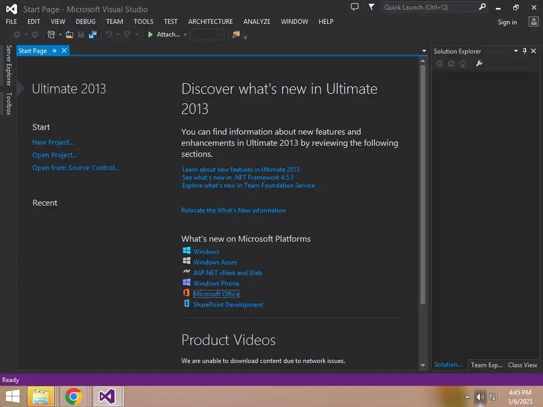Click the taskbar volume speaker icon
543x407 pixels.
click(480, 397)
